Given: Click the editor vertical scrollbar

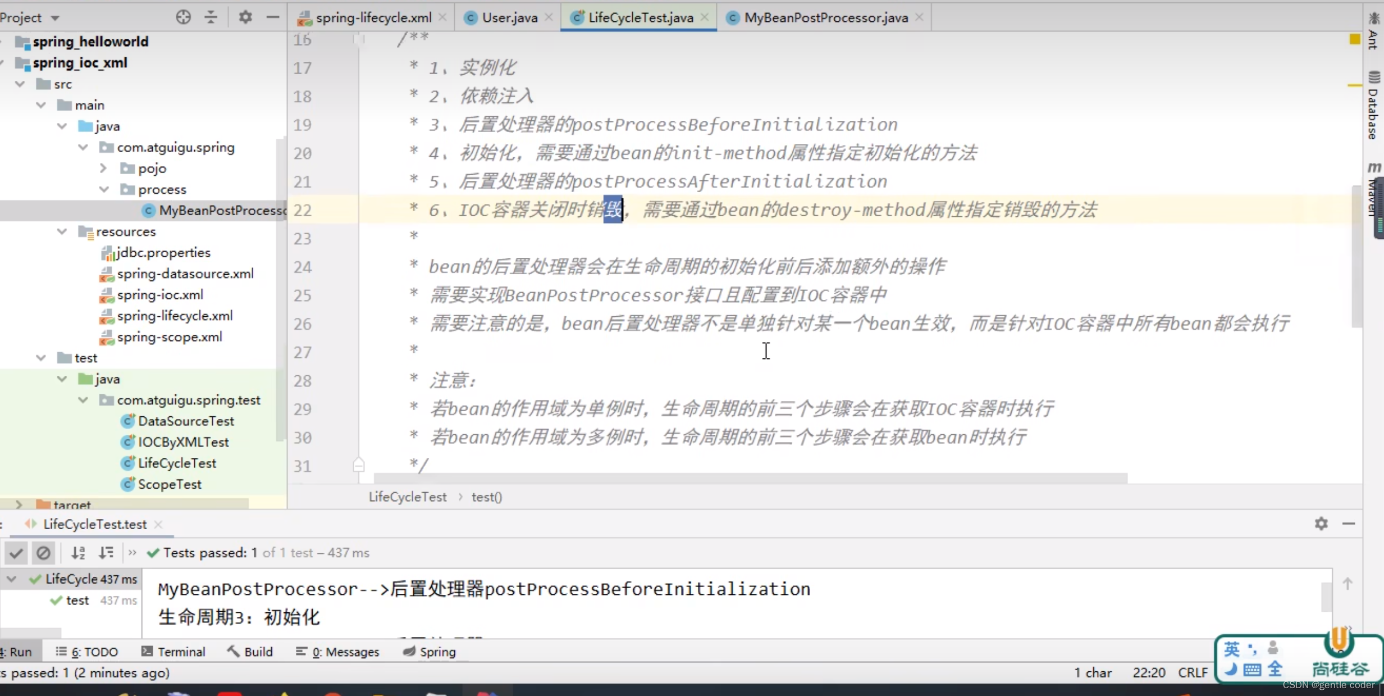Looking at the screenshot, I should tap(1356, 256).
